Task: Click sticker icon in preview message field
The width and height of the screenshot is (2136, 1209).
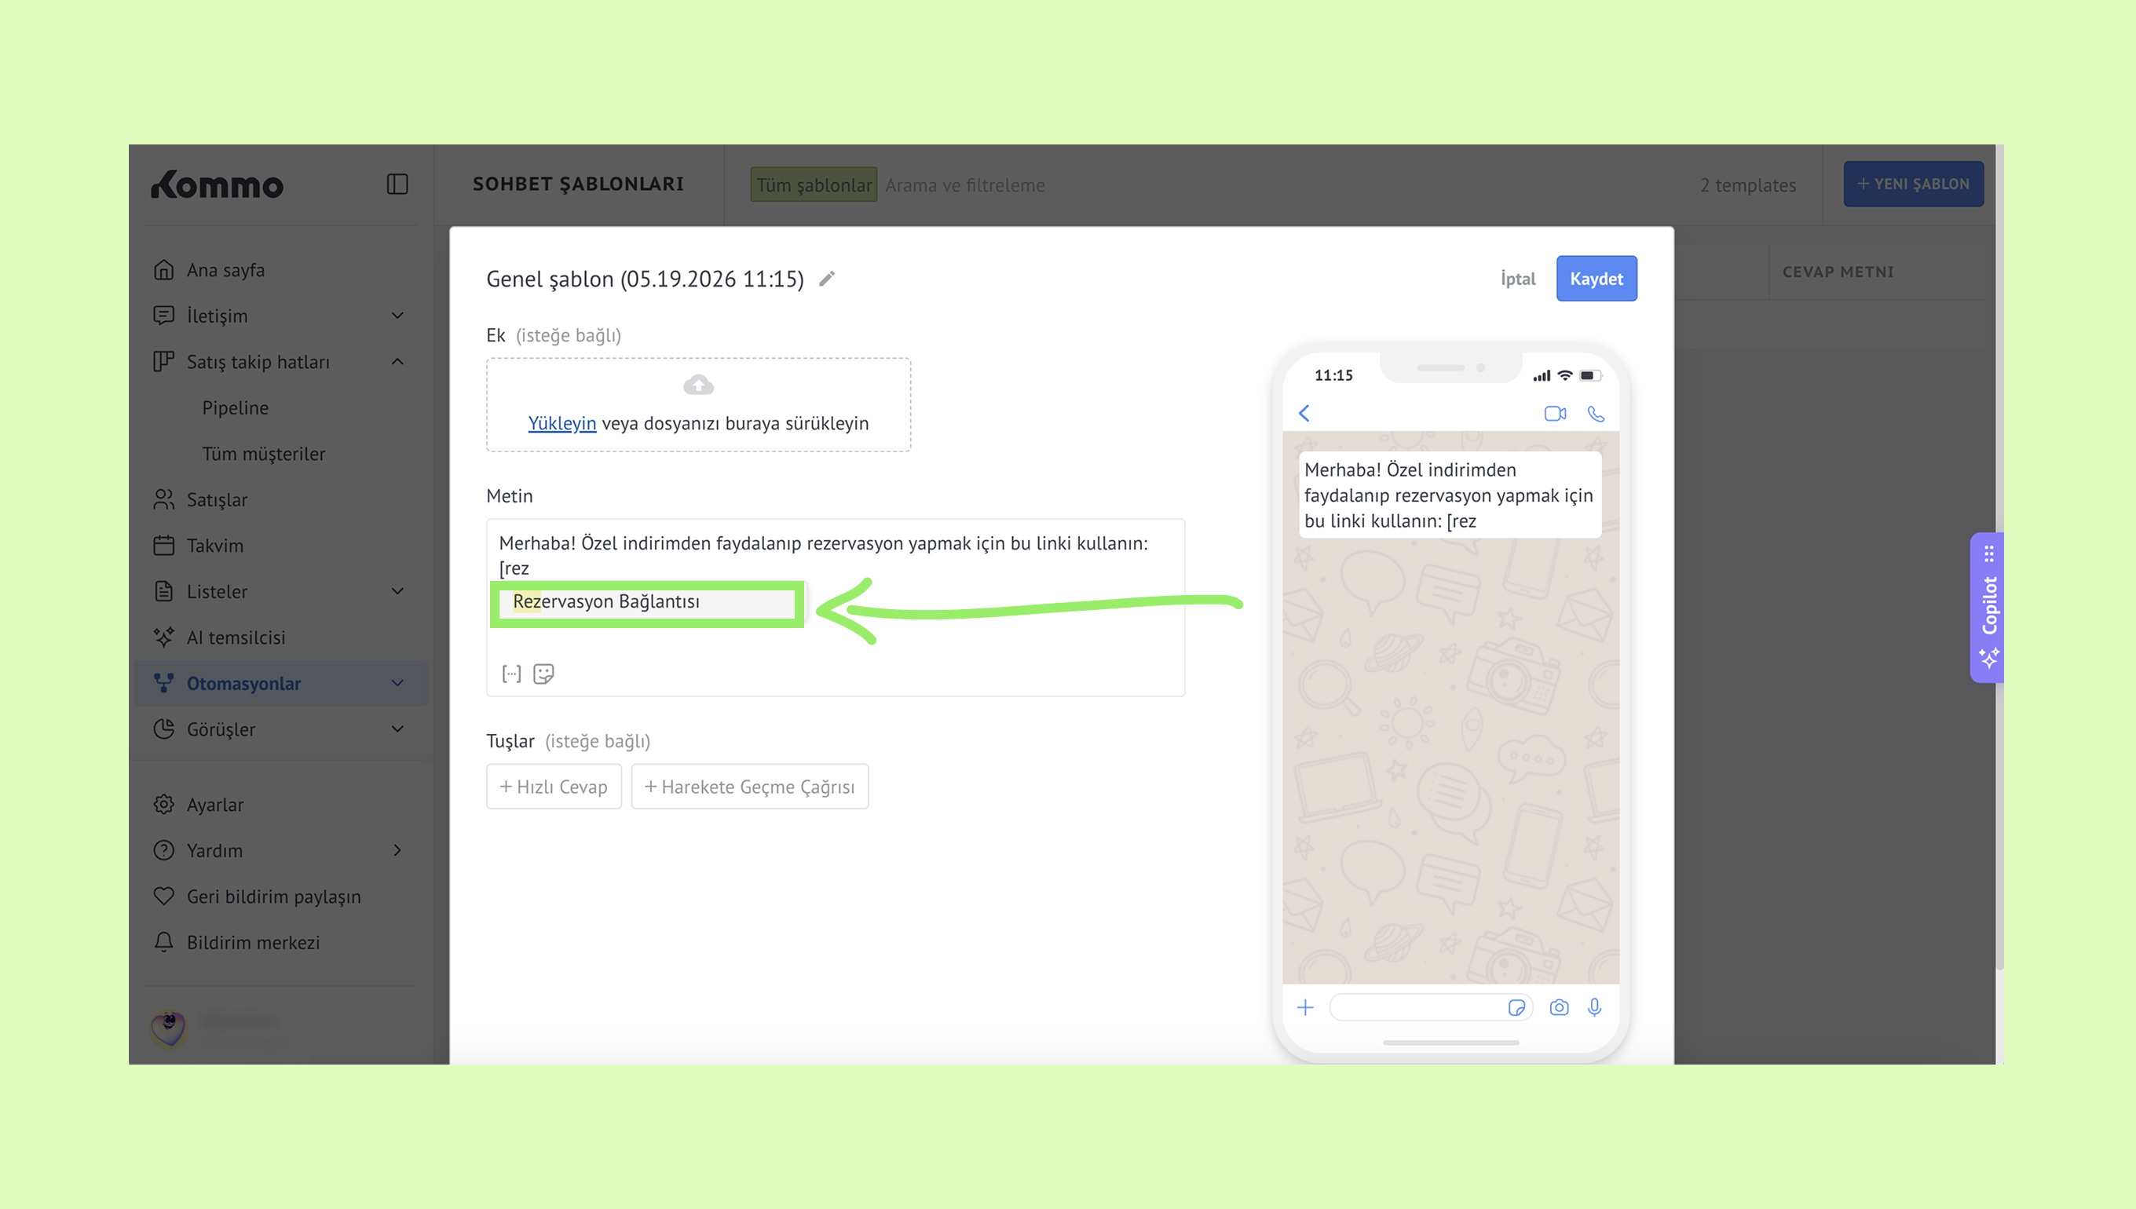Action: coord(1516,1007)
